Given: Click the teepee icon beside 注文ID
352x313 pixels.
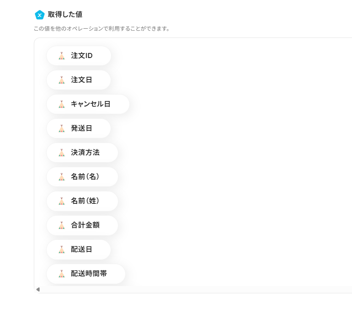Looking at the screenshot, I should (x=62, y=56).
